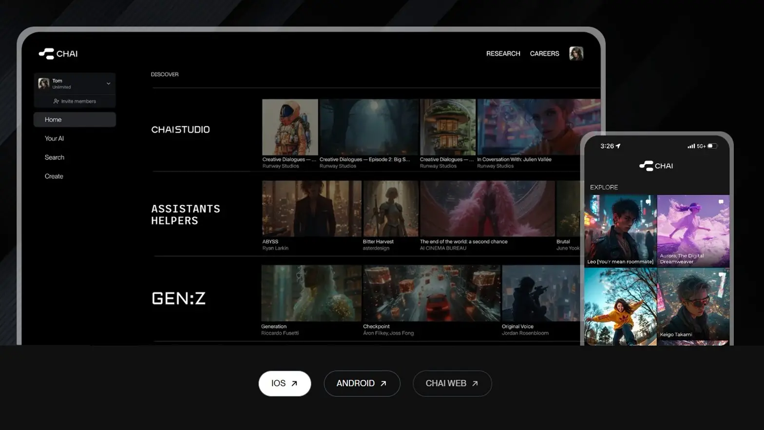This screenshot has width=764, height=430.
Task: Click the battery icon in phone status bar
Action: 712,146
